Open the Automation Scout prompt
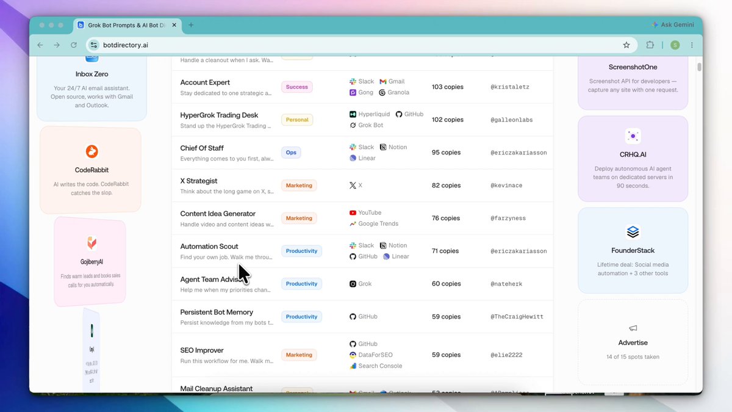Image resolution: width=732 pixels, height=412 pixels. [x=209, y=247]
